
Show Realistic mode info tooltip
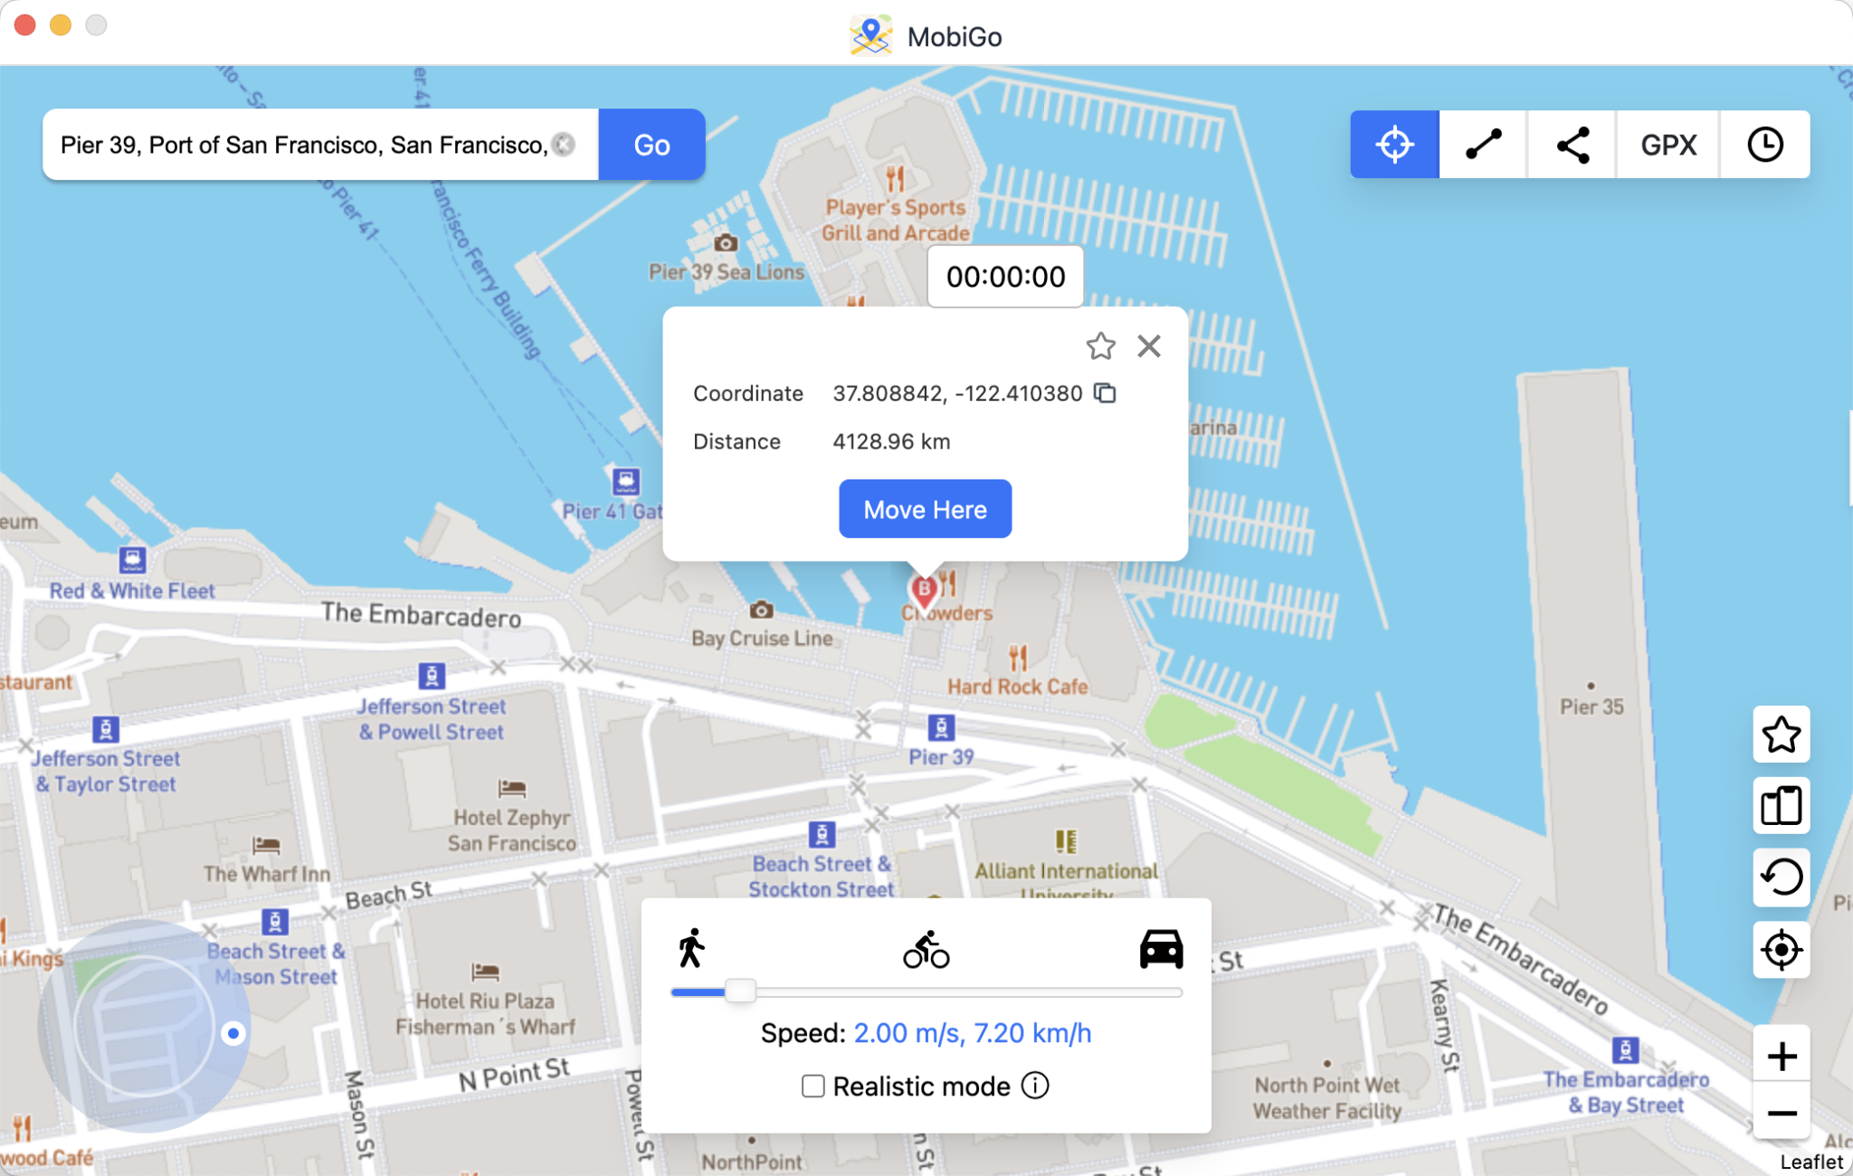point(1035,1086)
